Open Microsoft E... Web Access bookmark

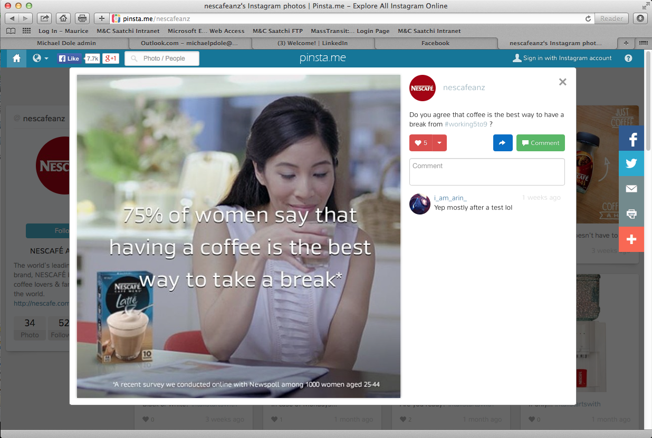point(206,31)
